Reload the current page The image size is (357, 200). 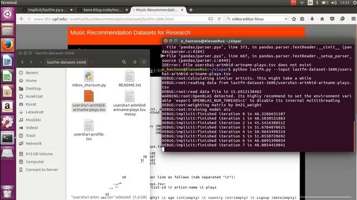(x=219, y=19)
